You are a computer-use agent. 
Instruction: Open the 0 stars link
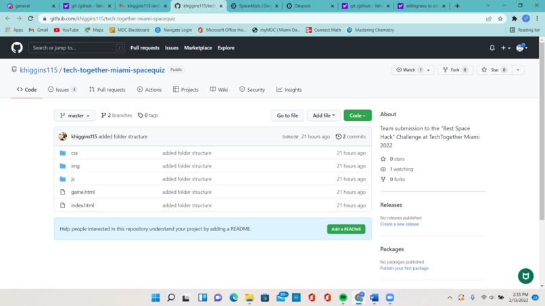pos(393,159)
